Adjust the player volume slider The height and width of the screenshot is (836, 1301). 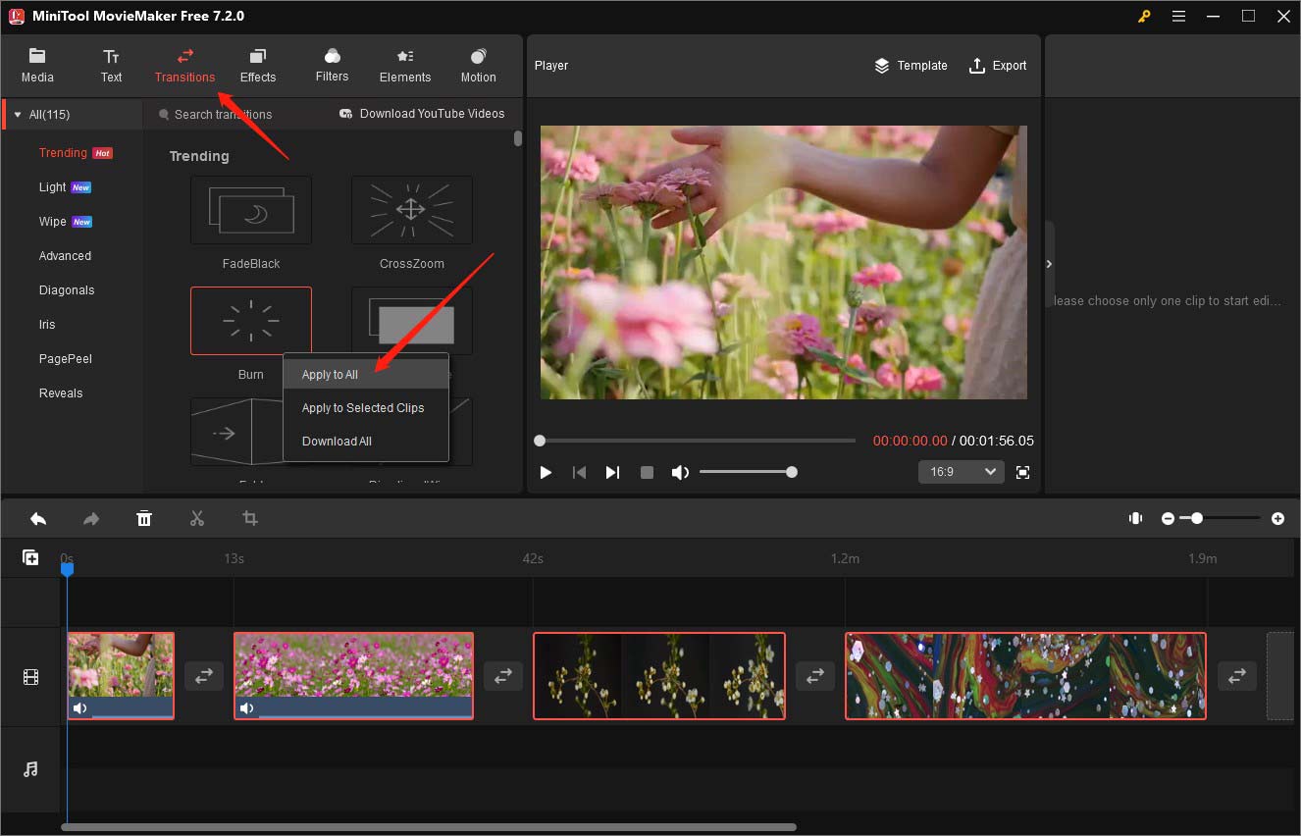tap(748, 472)
